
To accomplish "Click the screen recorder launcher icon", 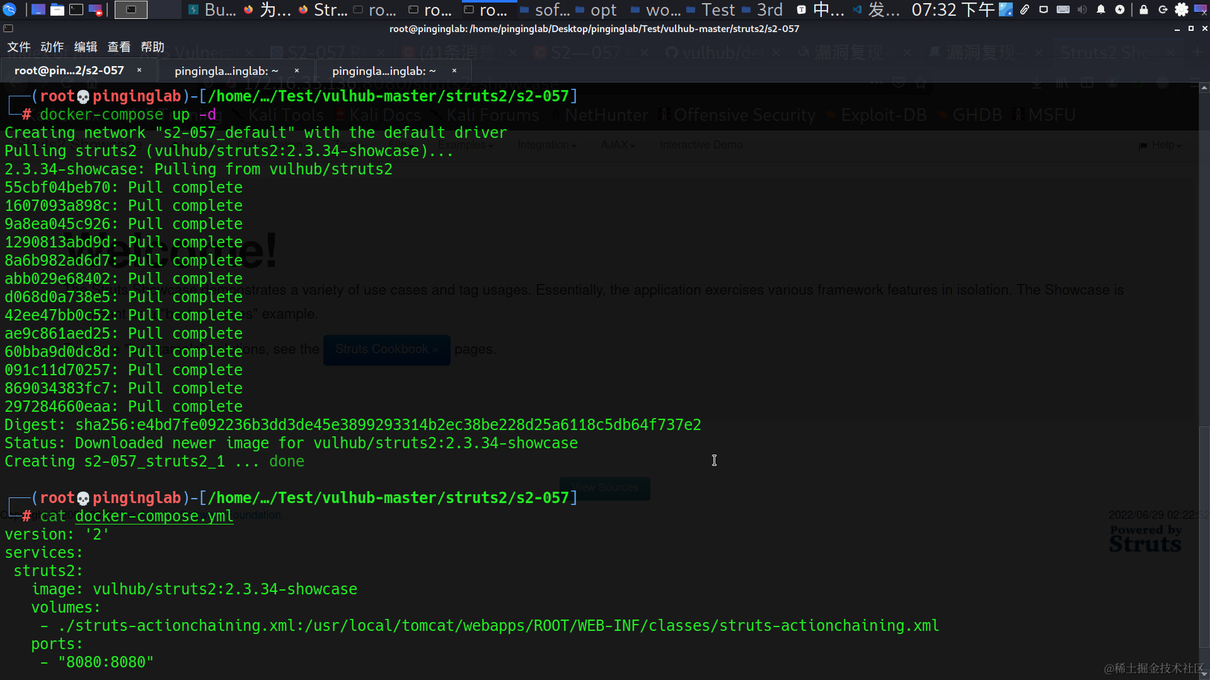I will (x=96, y=9).
